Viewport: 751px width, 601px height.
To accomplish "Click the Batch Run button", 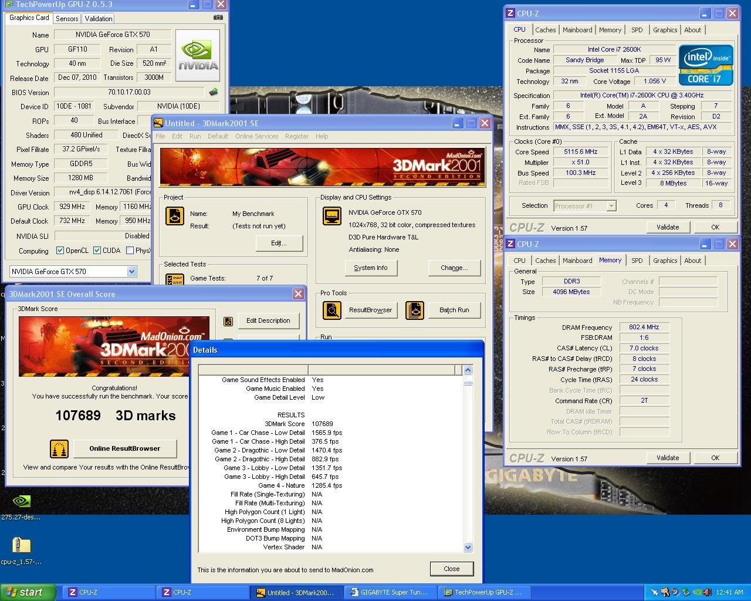I will coord(454,310).
